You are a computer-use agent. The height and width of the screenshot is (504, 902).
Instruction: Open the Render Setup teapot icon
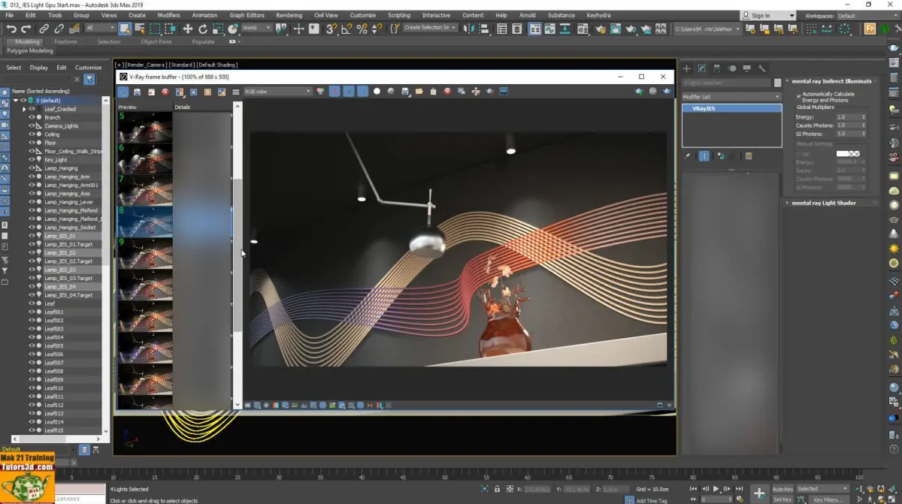pyautogui.click(x=600, y=29)
